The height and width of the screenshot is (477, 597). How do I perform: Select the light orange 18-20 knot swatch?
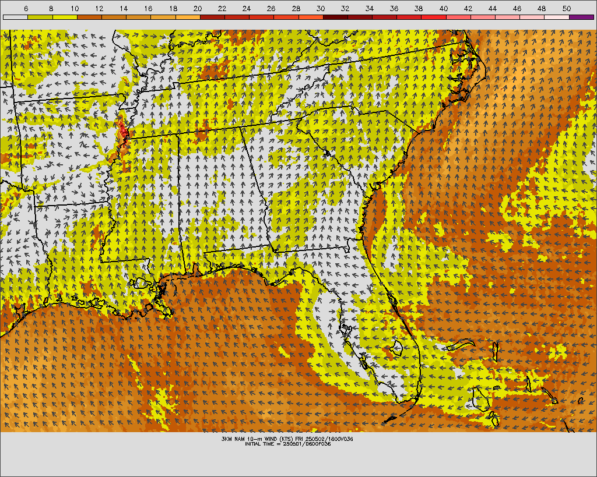188,17
